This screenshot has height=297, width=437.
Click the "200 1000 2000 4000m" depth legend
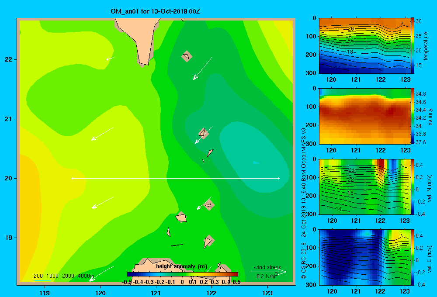click(63, 276)
